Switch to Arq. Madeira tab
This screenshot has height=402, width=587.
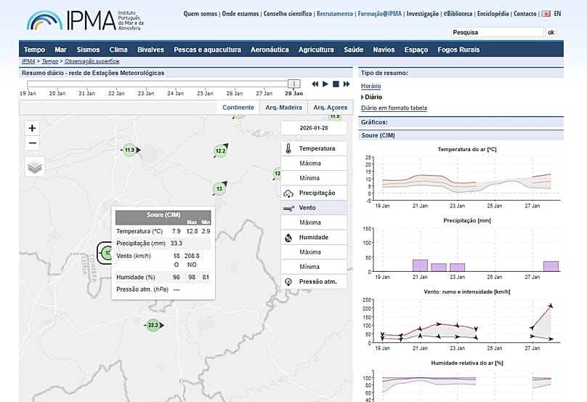click(x=283, y=108)
